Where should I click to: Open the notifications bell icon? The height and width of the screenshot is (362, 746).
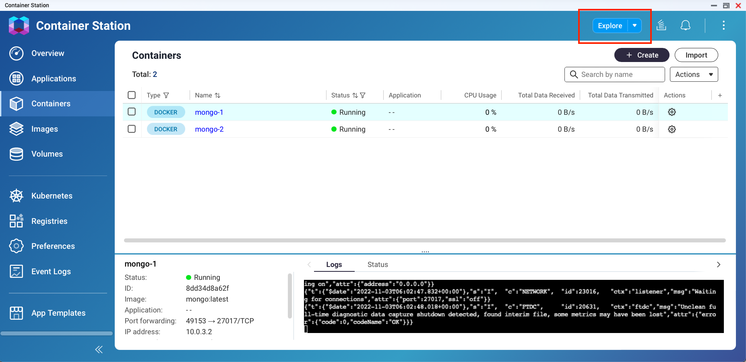(x=685, y=25)
